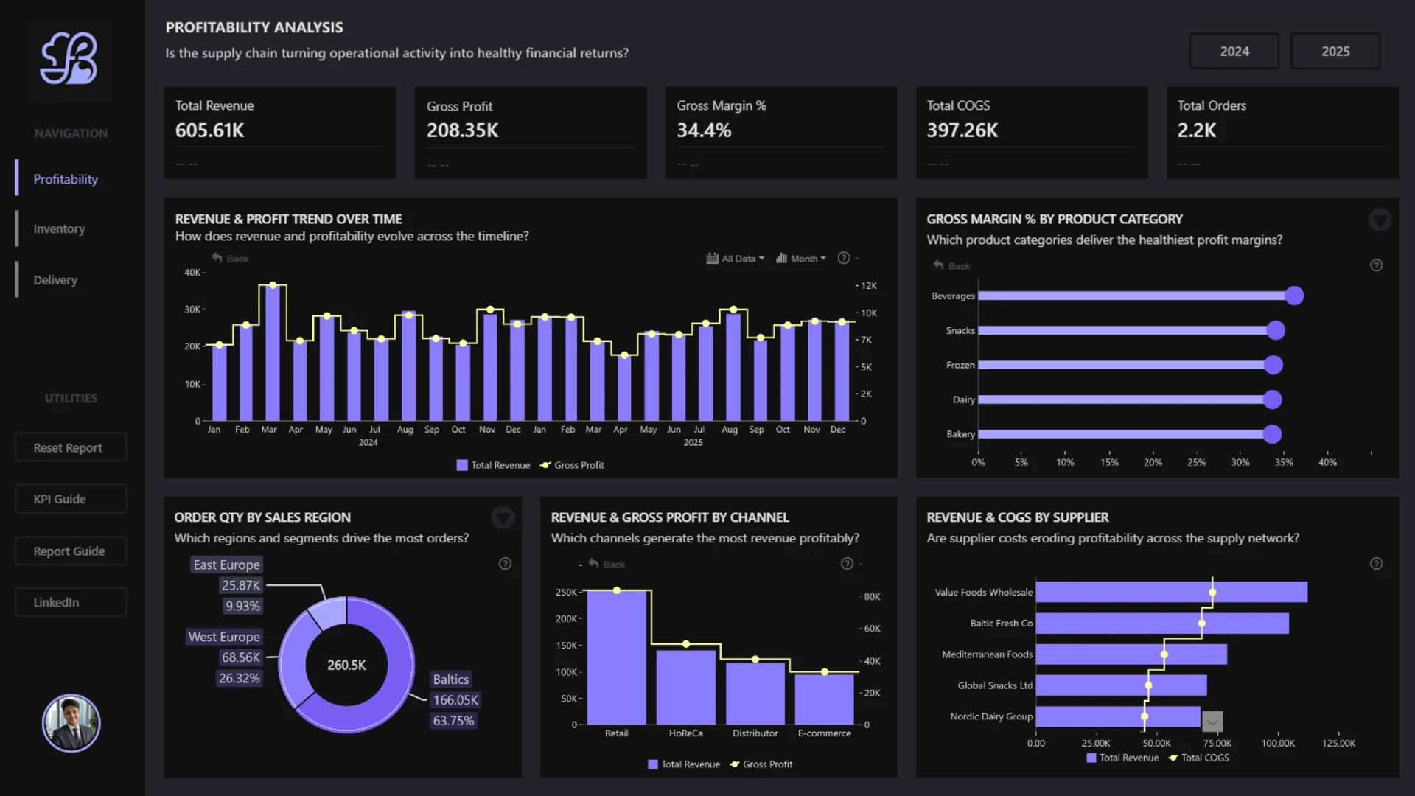Click the Total Revenue 605.61K card
This screenshot has width=1415, height=796.
pyautogui.click(x=279, y=133)
